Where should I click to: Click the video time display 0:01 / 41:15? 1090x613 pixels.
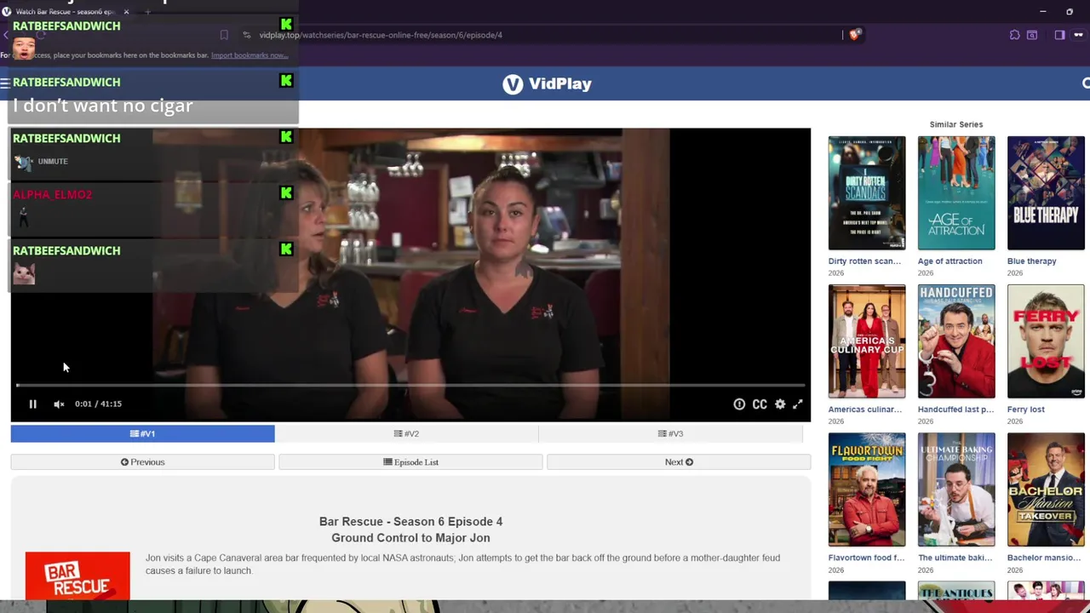click(98, 404)
